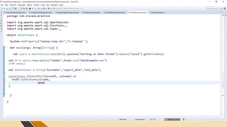
Task: Maximize the editor area
Action: pos(222,12)
